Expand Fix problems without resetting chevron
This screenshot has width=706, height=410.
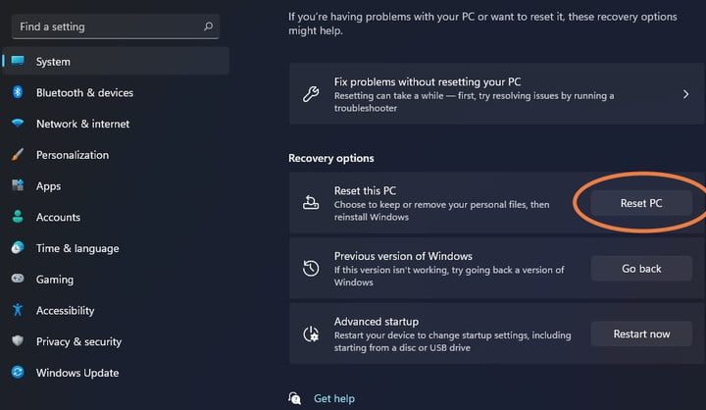pyautogui.click(x=685, y=95)
